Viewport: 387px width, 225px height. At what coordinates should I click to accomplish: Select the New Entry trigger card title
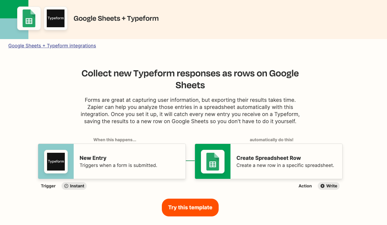(93, 158)
